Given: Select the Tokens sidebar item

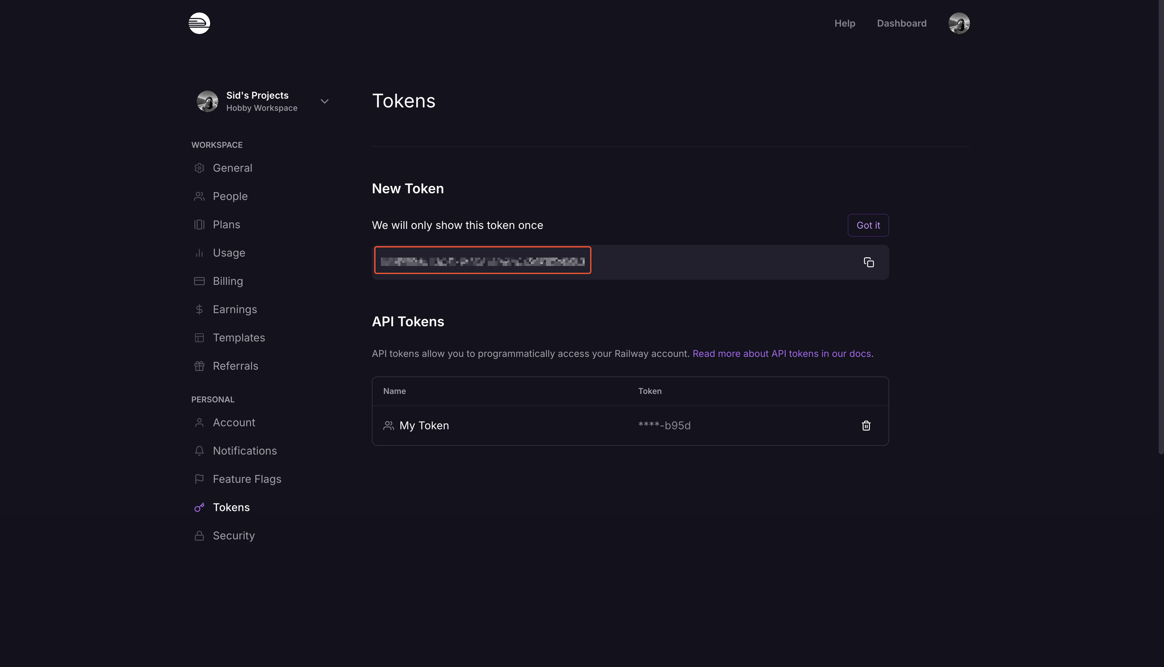Looking at the screenshot, I should pos(231,507).
